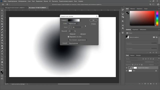
Task: Click the add pixel mask icon in Properties
Action: coord(154,37)
